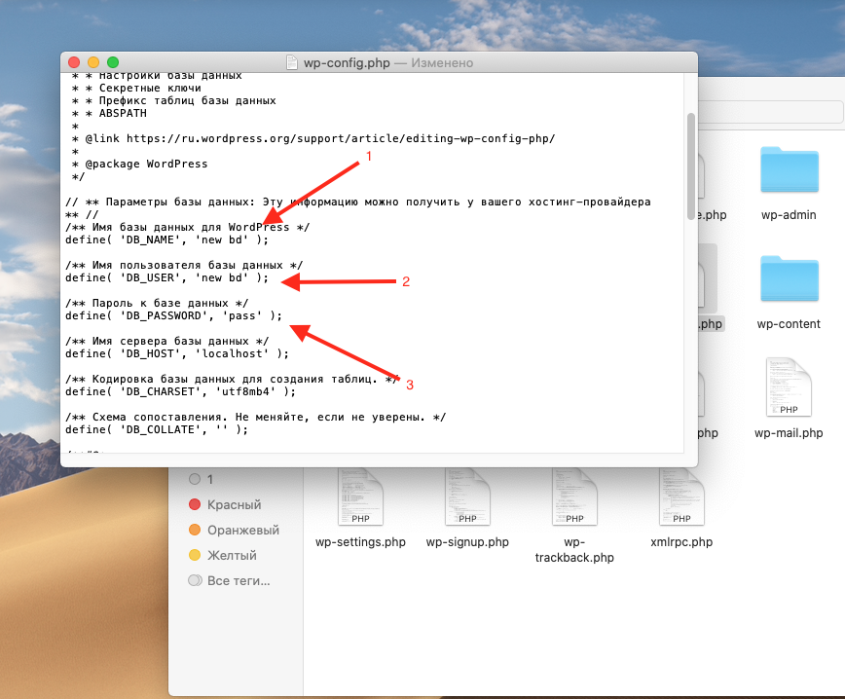This screenshot has height=699, width=845.
Task: Click the ABSPATH comment line
Action: pos(109,113)
